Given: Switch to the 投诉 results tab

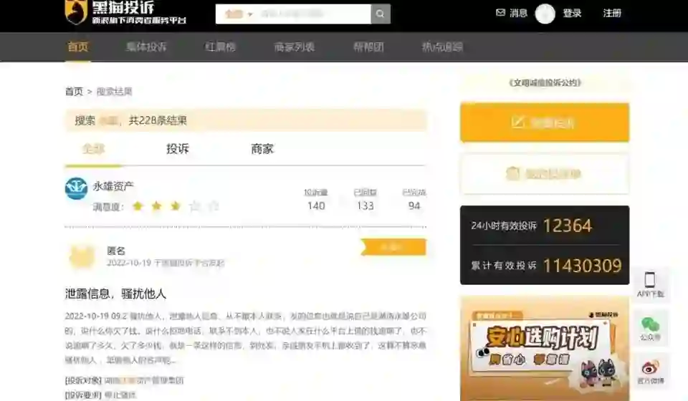Looking at the screenshot, I should (178, 149).
